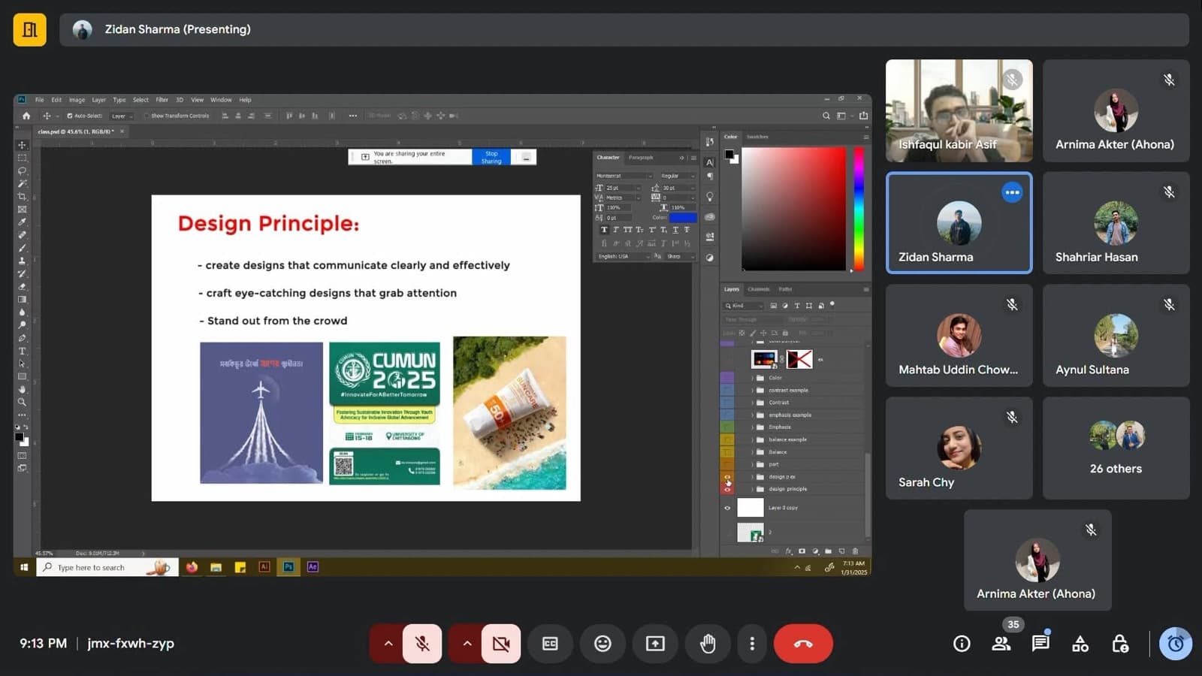Open the Layer menu in Photoshop
Screen dimensions: 1202x676
pyautogui.click(x=98, y=100)
